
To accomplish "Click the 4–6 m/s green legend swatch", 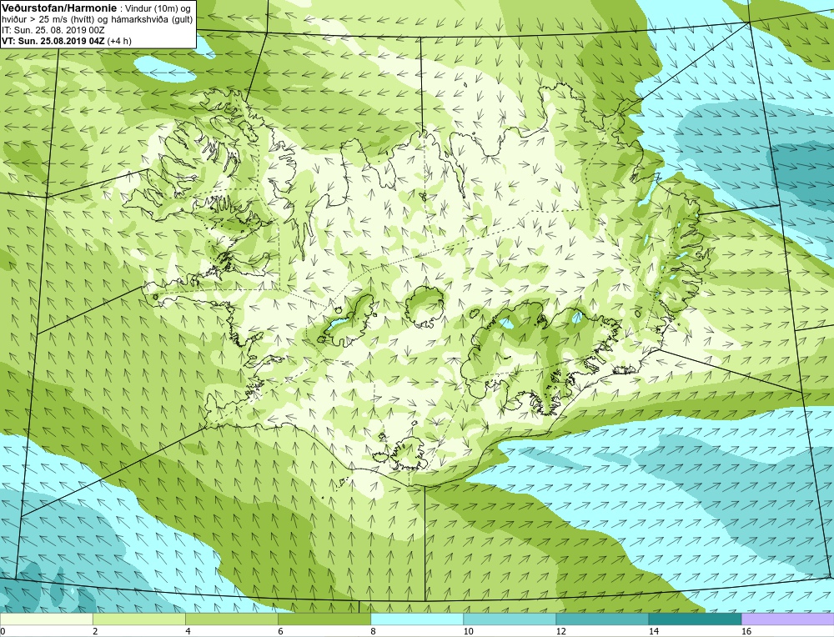I will point(231,619).
